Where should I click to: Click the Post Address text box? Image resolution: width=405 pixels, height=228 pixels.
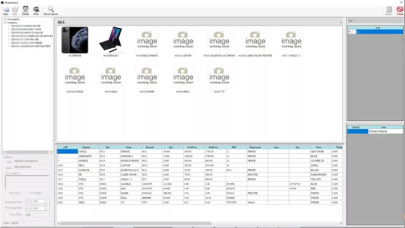pyautogui.click(x=27, y=182)
